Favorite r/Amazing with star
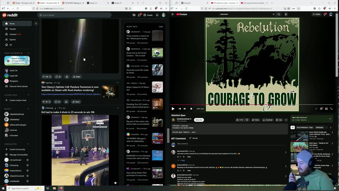 click(x=27, y=165)
